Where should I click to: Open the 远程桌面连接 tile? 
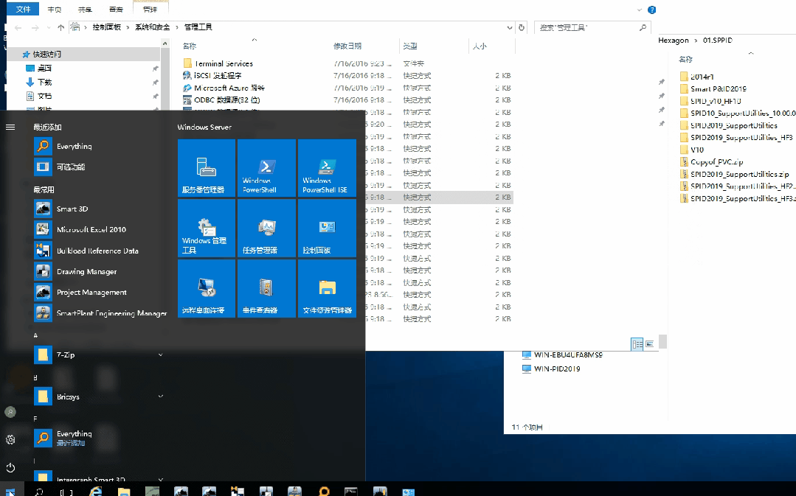(x=207, y=289)
